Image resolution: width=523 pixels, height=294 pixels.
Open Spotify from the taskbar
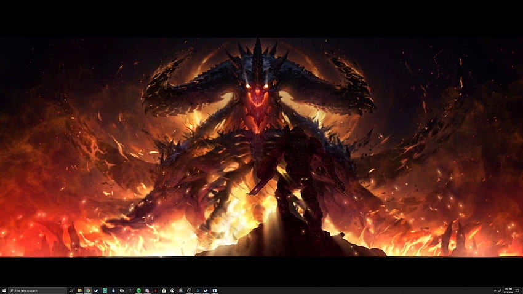click(x=138, y=291)
